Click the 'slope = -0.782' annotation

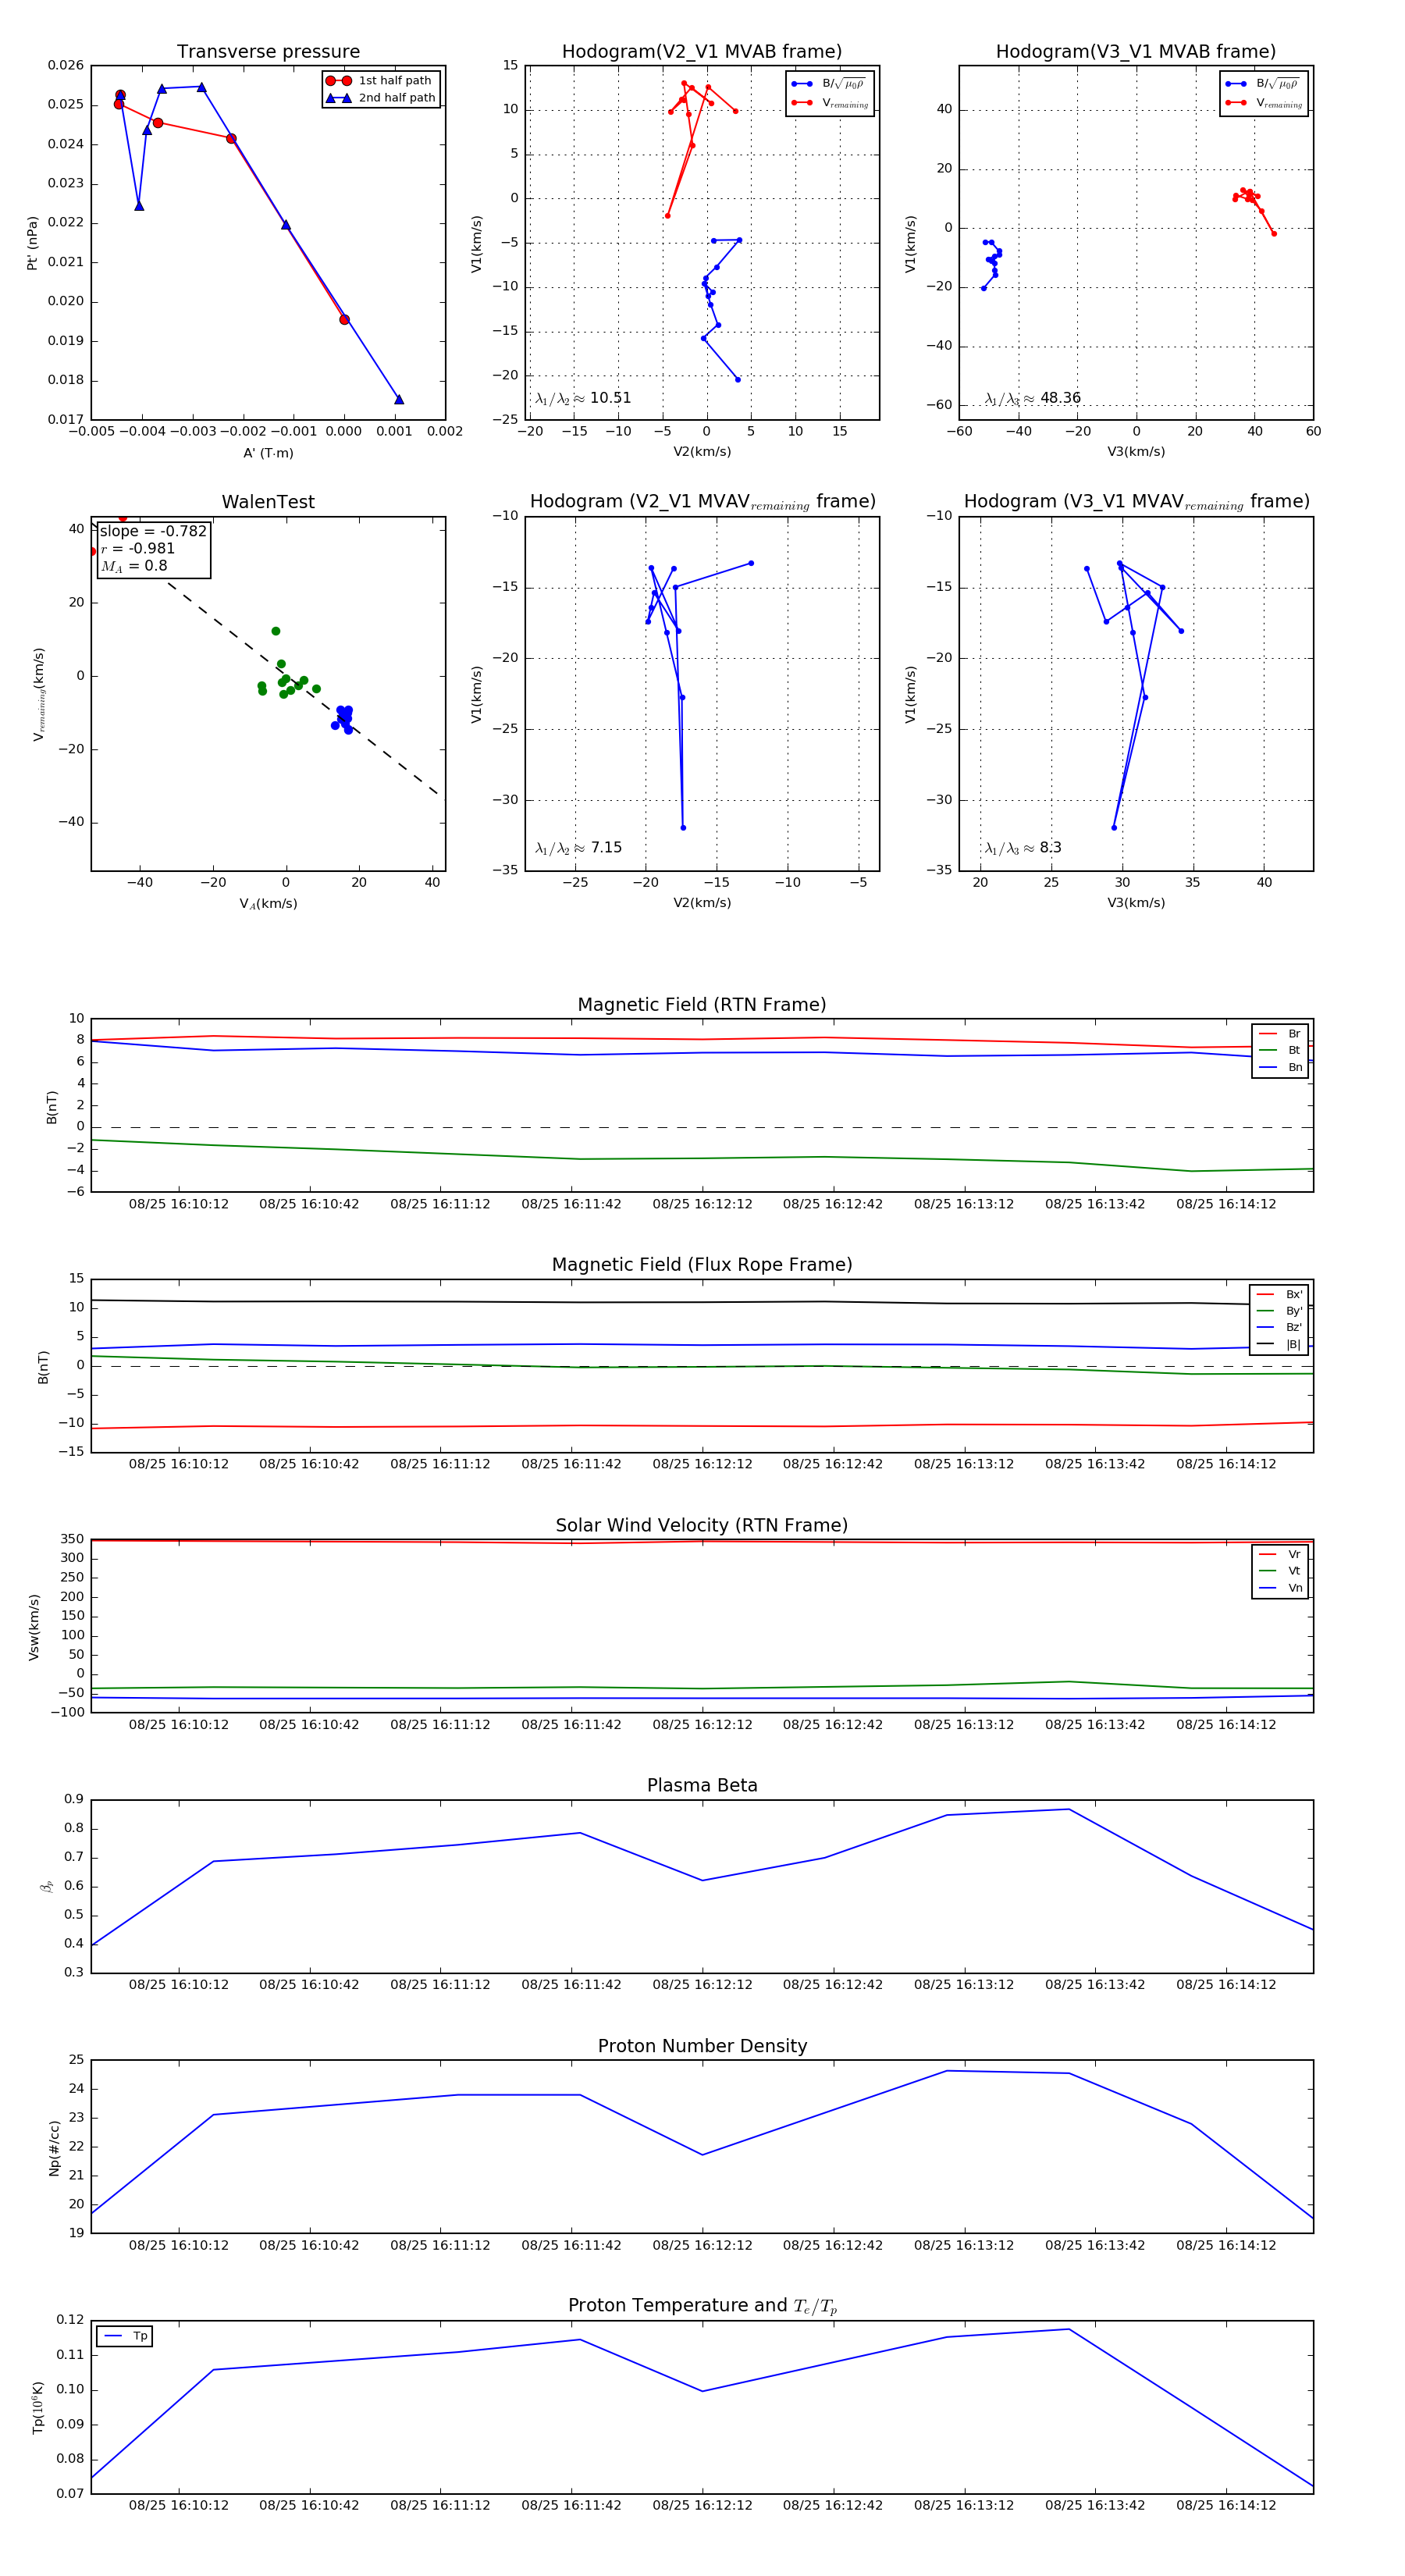point(153,531)
